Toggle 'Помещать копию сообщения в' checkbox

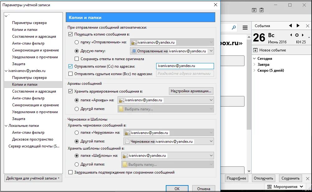pyautogui.click(x=70, y=34)
